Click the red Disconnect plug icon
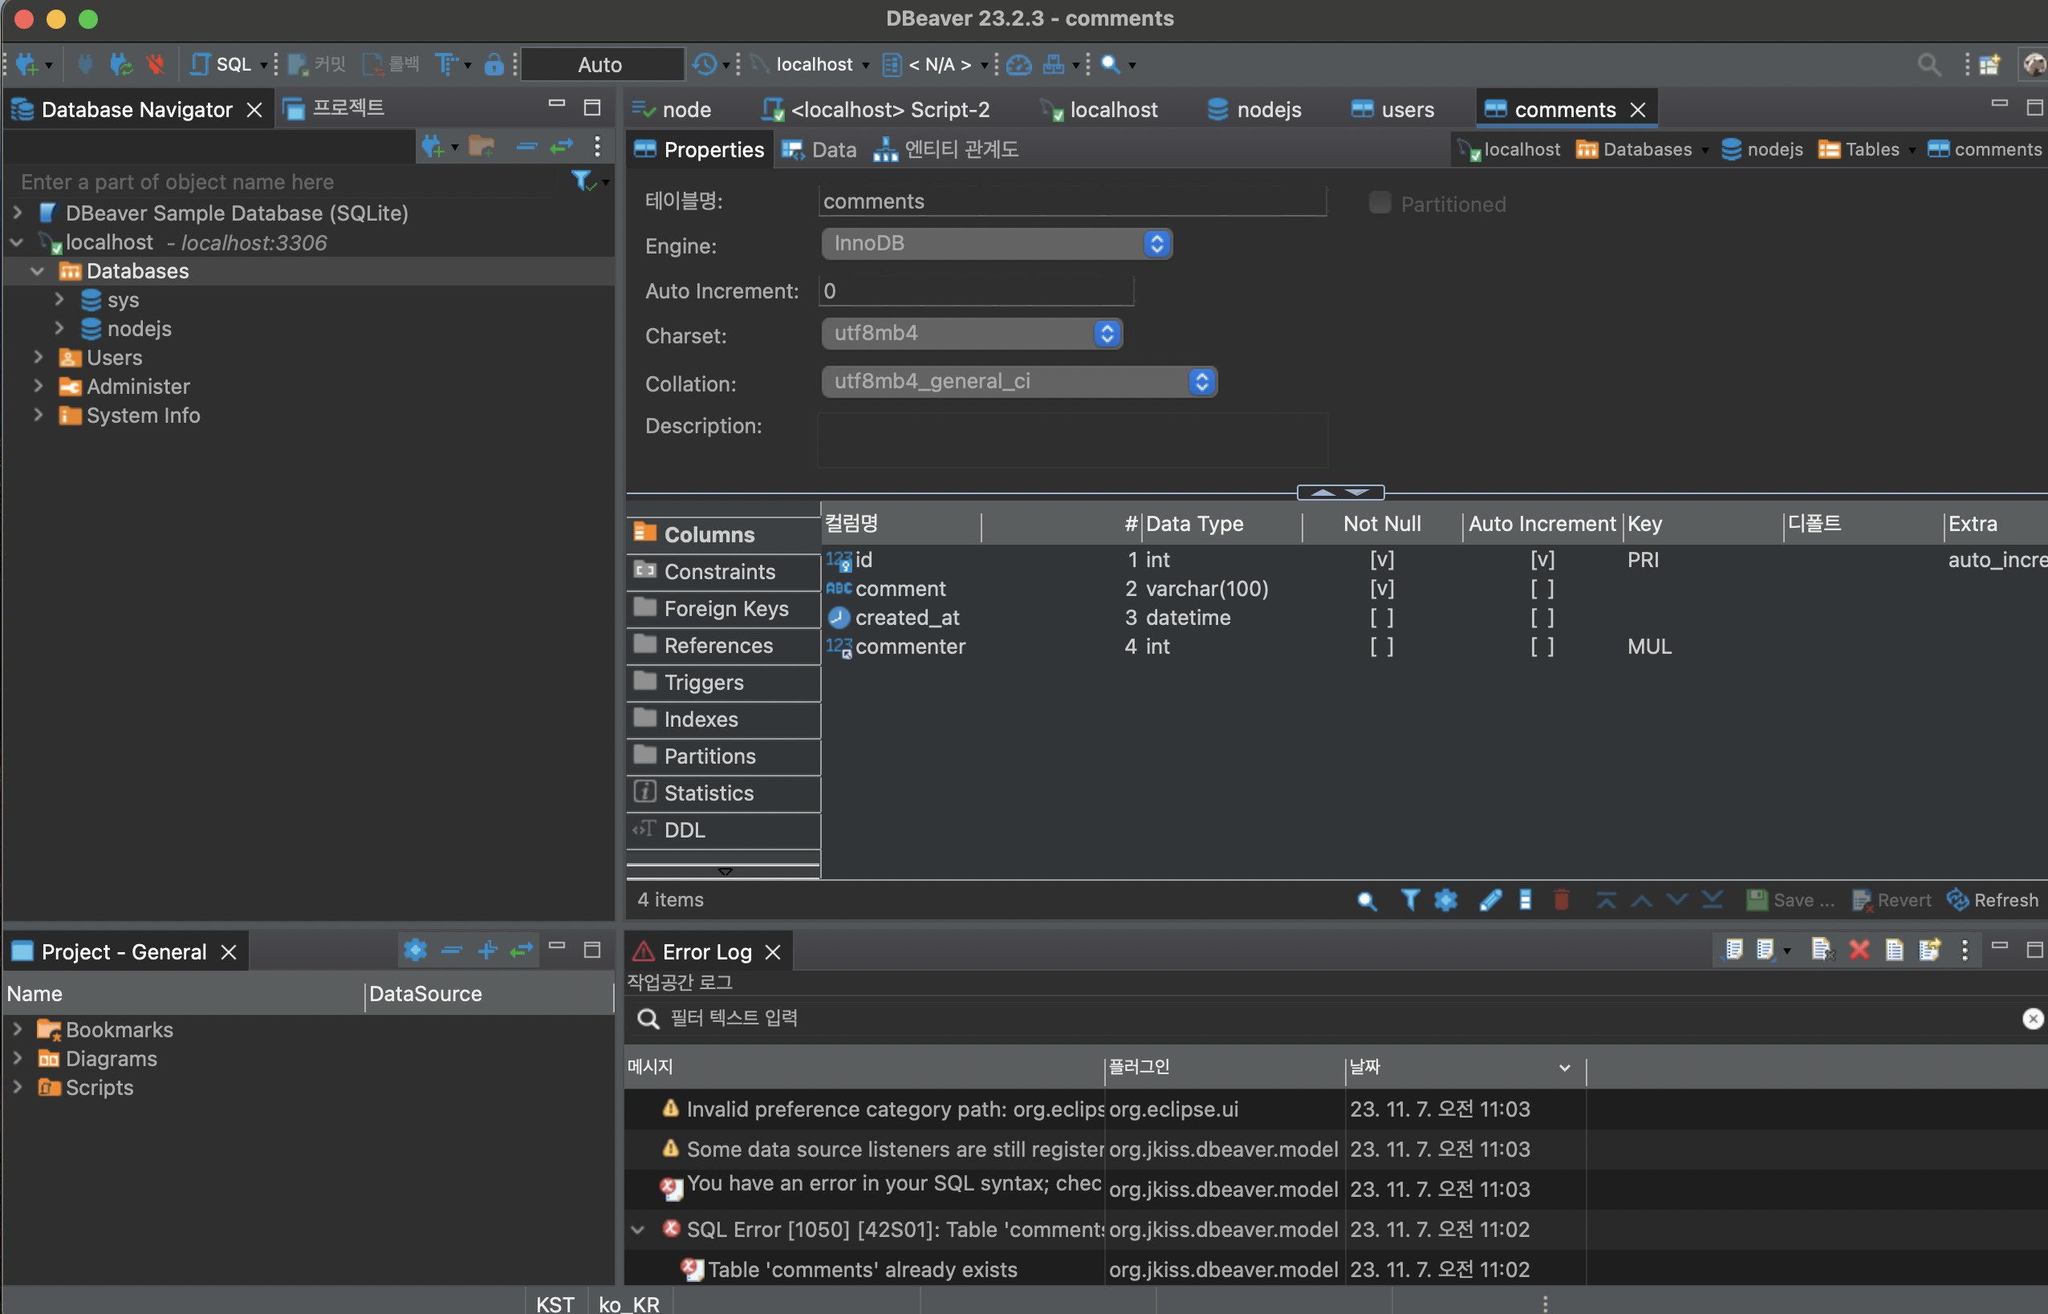Screen dimensions: 2048x1314 pyautogui.click(x=156, y=64)
